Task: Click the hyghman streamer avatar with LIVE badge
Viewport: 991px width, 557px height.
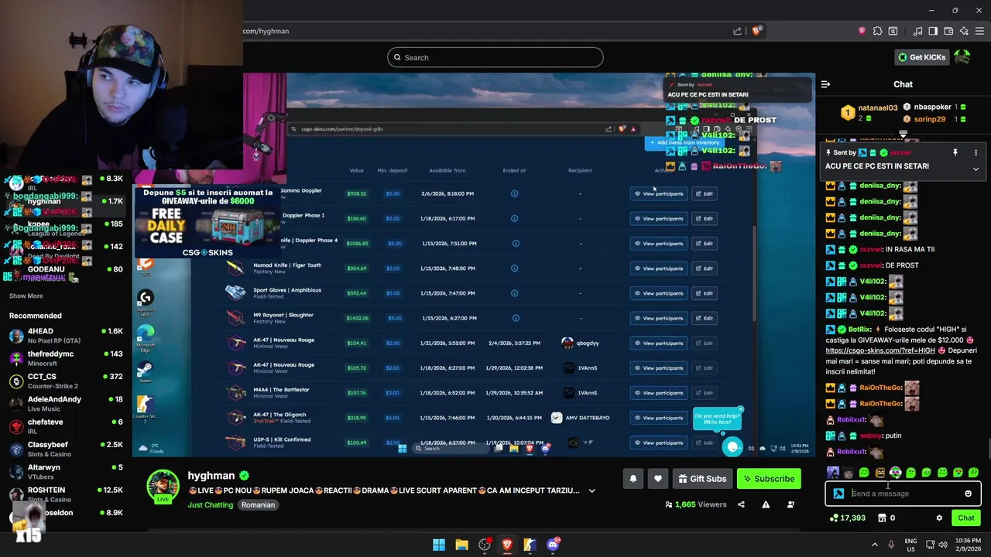Action: click(x=163, y=487)
